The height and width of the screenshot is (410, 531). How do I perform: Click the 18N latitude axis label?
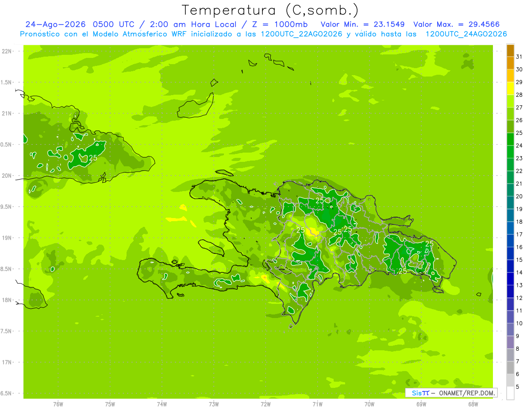point(7,300)
